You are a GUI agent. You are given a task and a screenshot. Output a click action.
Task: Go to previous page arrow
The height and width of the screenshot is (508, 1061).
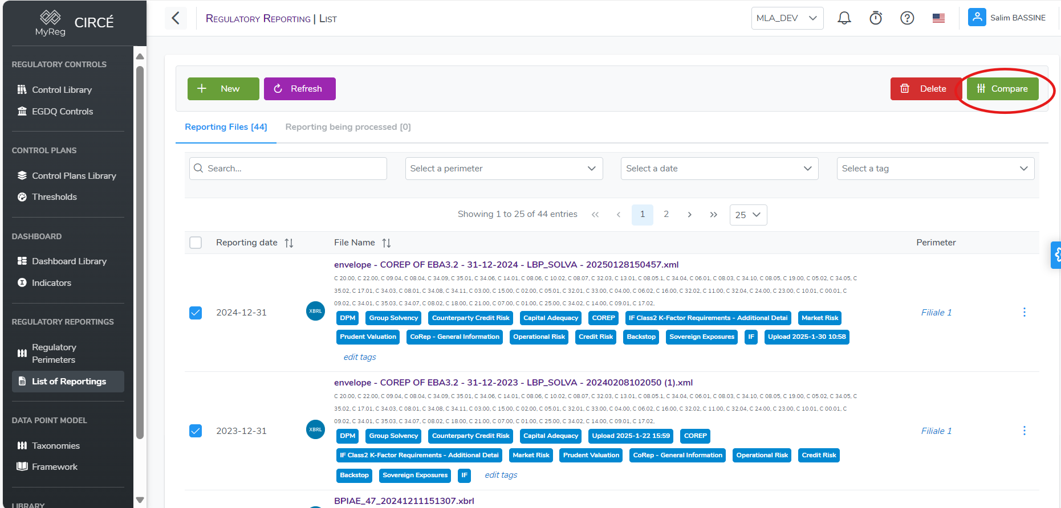619,215
